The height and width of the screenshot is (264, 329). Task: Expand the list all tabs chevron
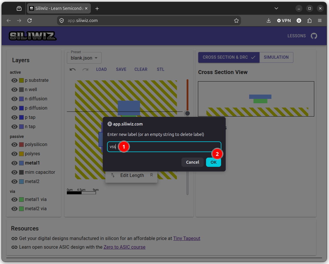point(276,8)
